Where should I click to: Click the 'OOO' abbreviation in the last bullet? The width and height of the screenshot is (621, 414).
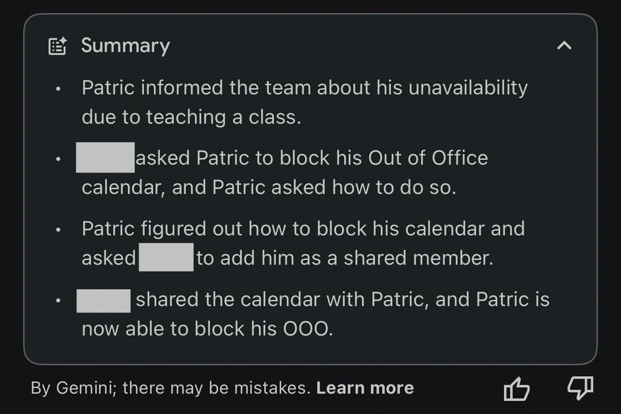307,328
